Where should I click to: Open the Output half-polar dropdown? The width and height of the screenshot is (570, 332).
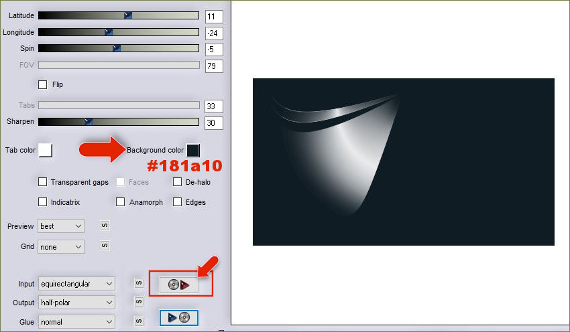click(76, 303)
